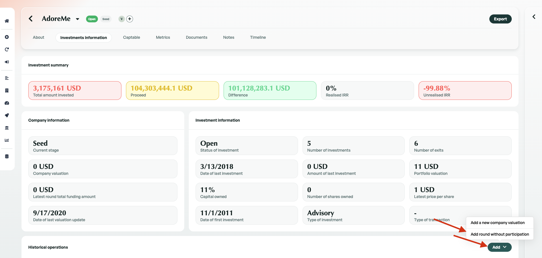Open the bank institution sidebar icon
This screenshot has width=542, height=258.
pos(7,128)
